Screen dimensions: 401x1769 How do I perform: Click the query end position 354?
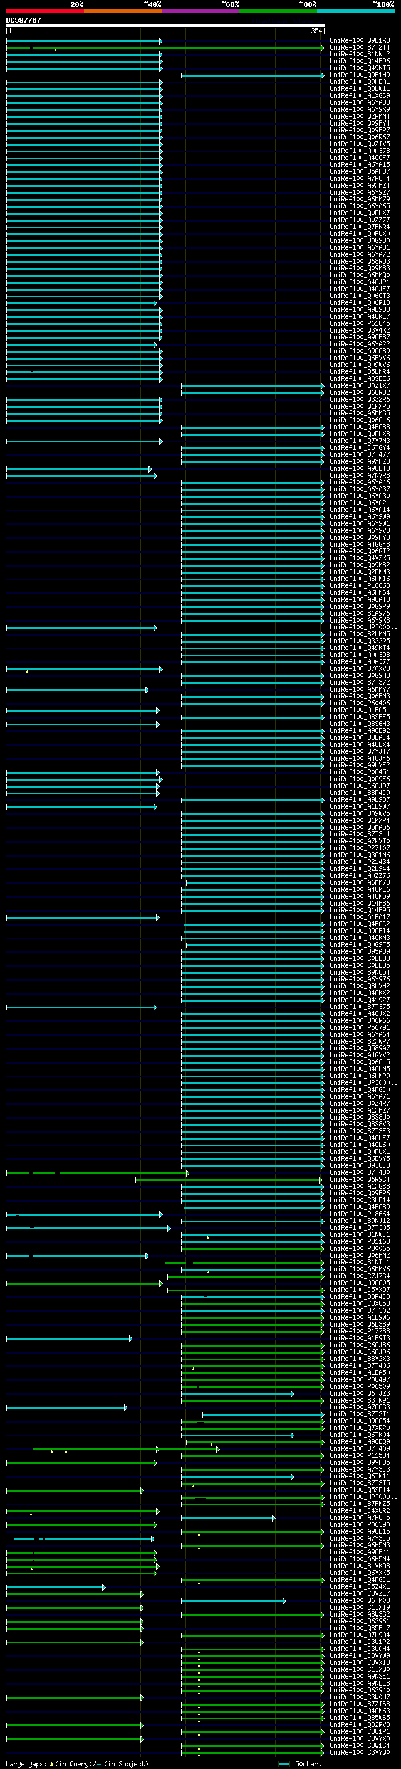(x=316, y=31)
